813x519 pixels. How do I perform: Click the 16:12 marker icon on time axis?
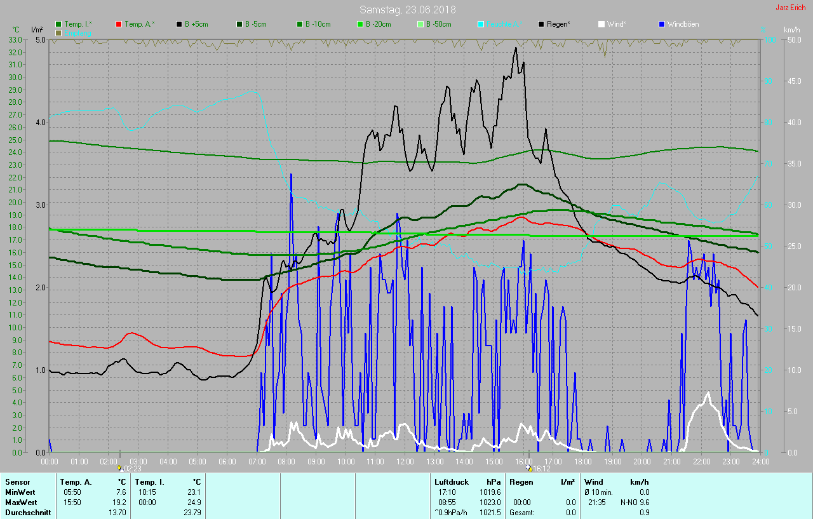[x=528, y=468]
